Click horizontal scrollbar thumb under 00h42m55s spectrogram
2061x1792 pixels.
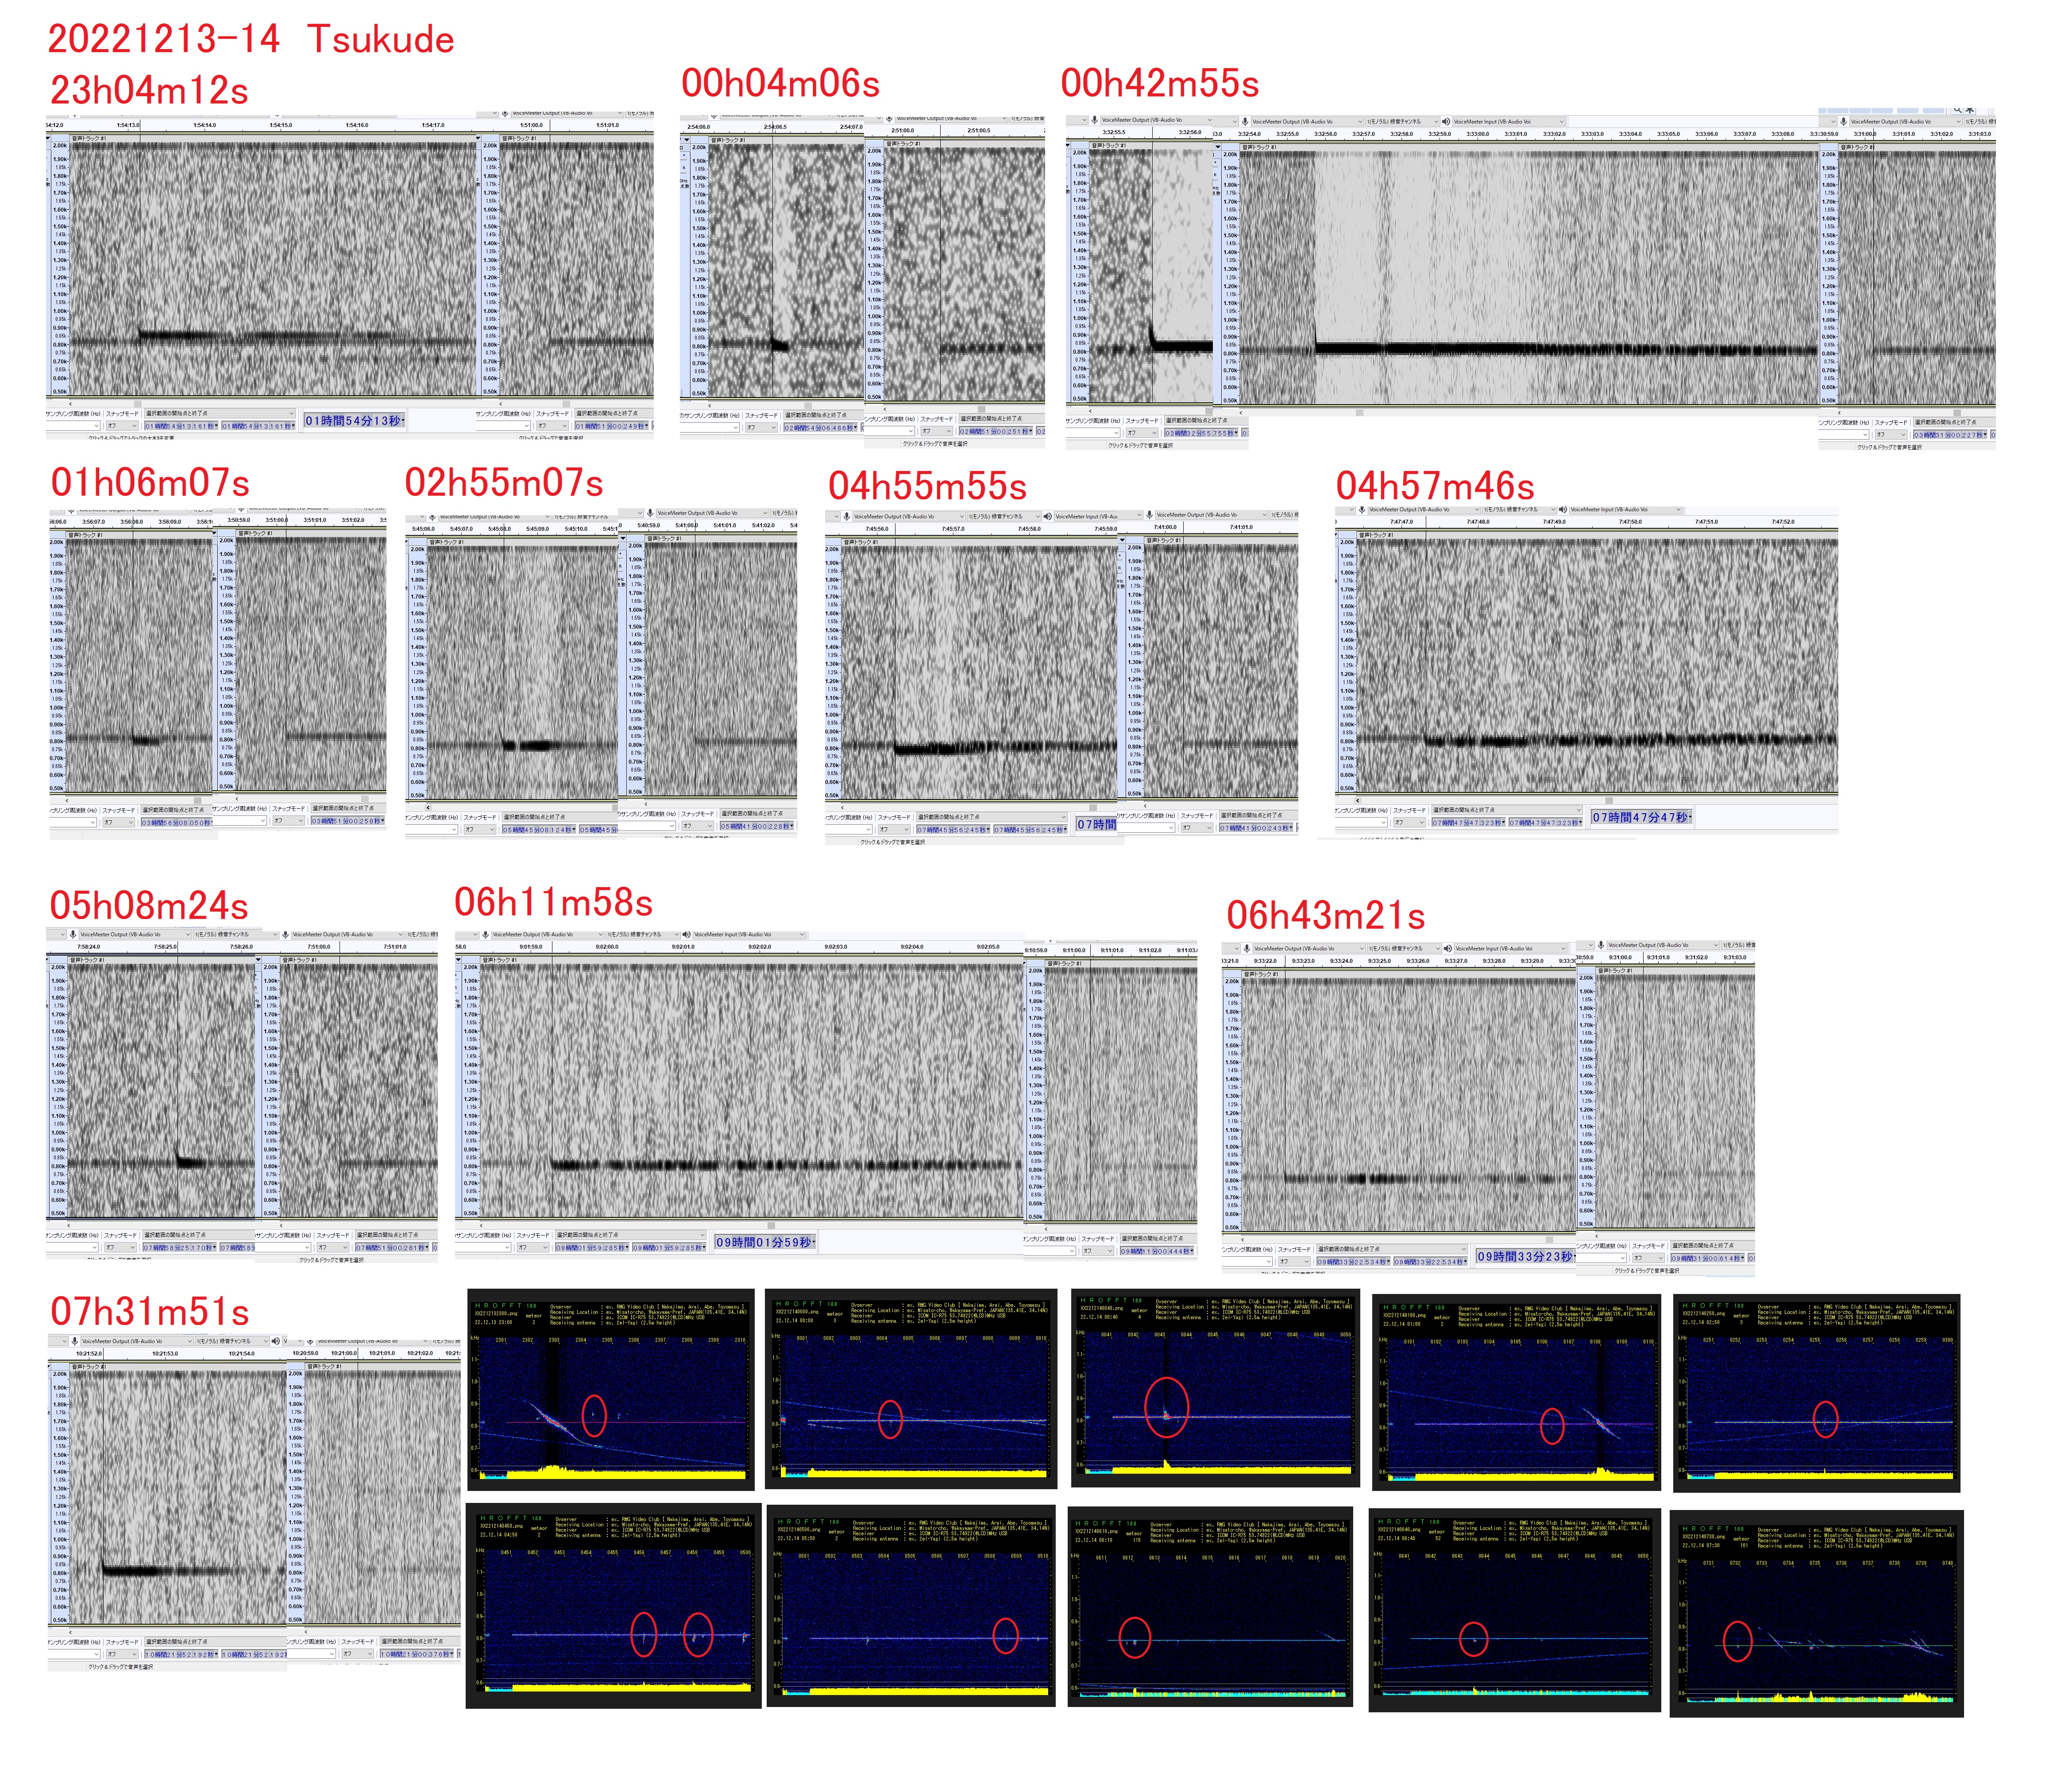(x=1359, y=412)
